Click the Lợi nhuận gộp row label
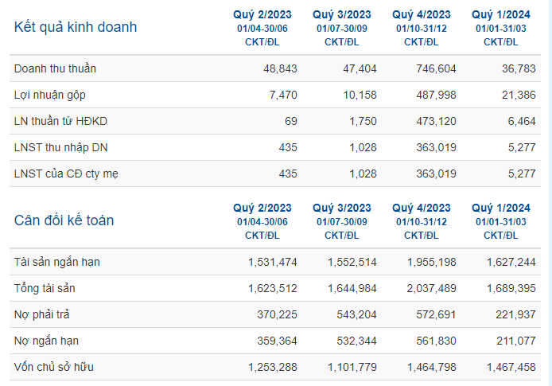The height and width of the screenshot is (386, 552). click(x=49, y=95)
